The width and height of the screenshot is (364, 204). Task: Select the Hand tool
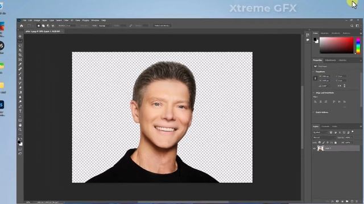click(x=20, y=125)
